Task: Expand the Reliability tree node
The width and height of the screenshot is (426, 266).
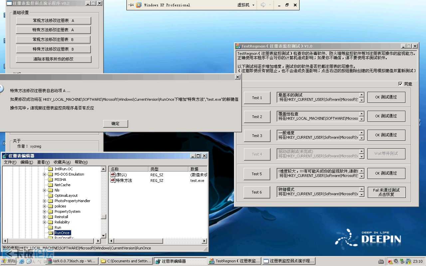Action: pos(45,222)
